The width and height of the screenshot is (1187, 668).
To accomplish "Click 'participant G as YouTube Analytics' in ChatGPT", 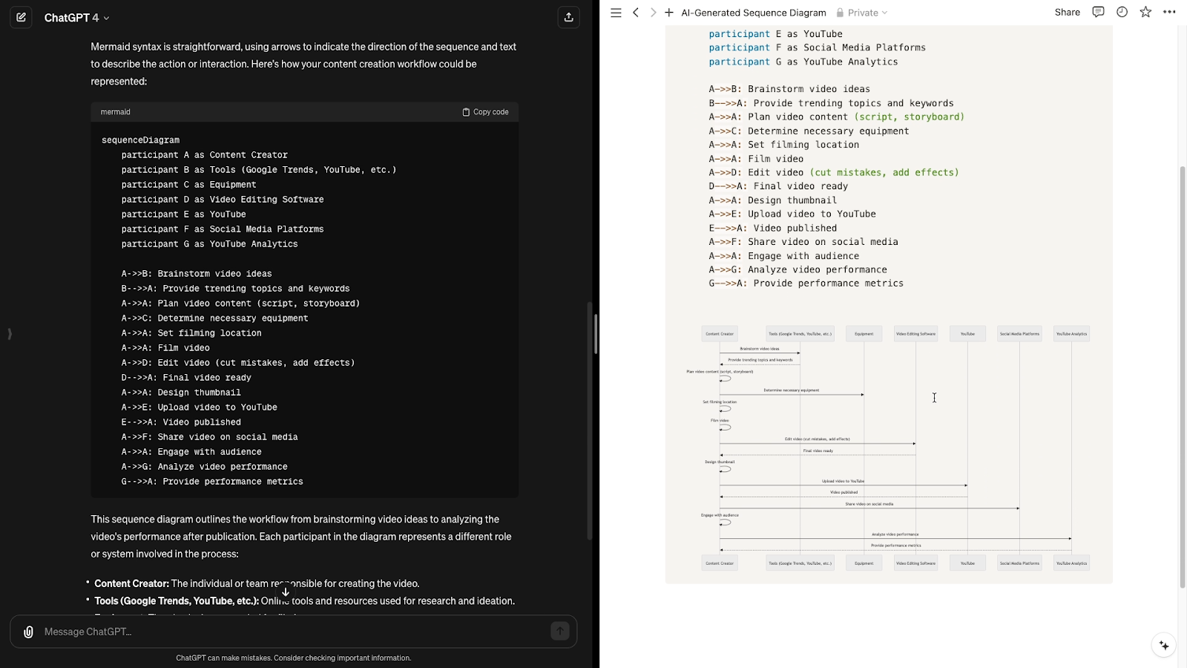I will (209, 244).
